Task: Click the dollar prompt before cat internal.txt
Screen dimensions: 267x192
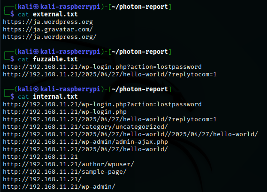Action: click(12, 96)
